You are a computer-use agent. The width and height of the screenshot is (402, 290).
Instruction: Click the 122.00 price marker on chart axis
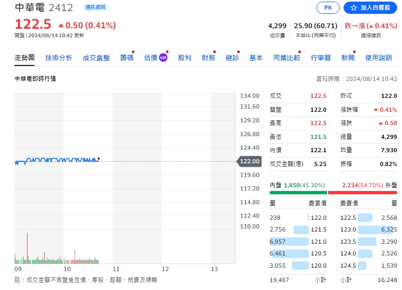pos(249,161)
